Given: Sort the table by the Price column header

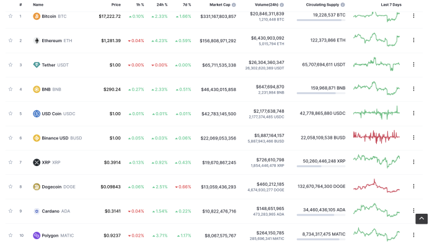Looking at the screenshot, I should [x=116, y=5].
